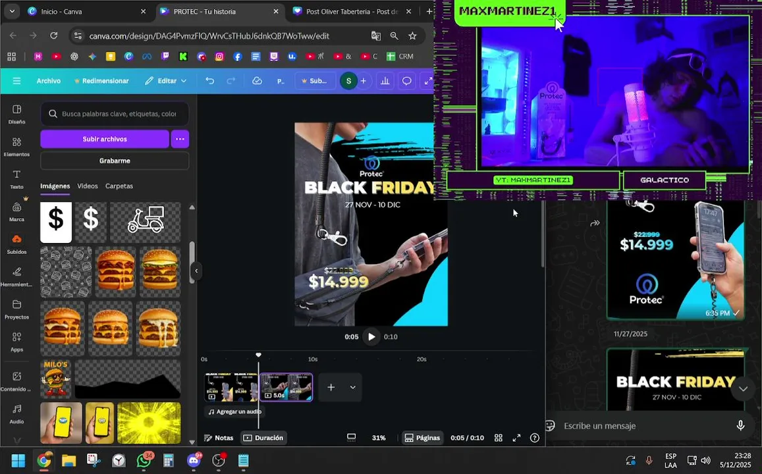Viewport: 762px width, 474px height.
Task: Forward the $14.999 image in WhatsApp
Action: pyautogui.click(x=595, y=223)
